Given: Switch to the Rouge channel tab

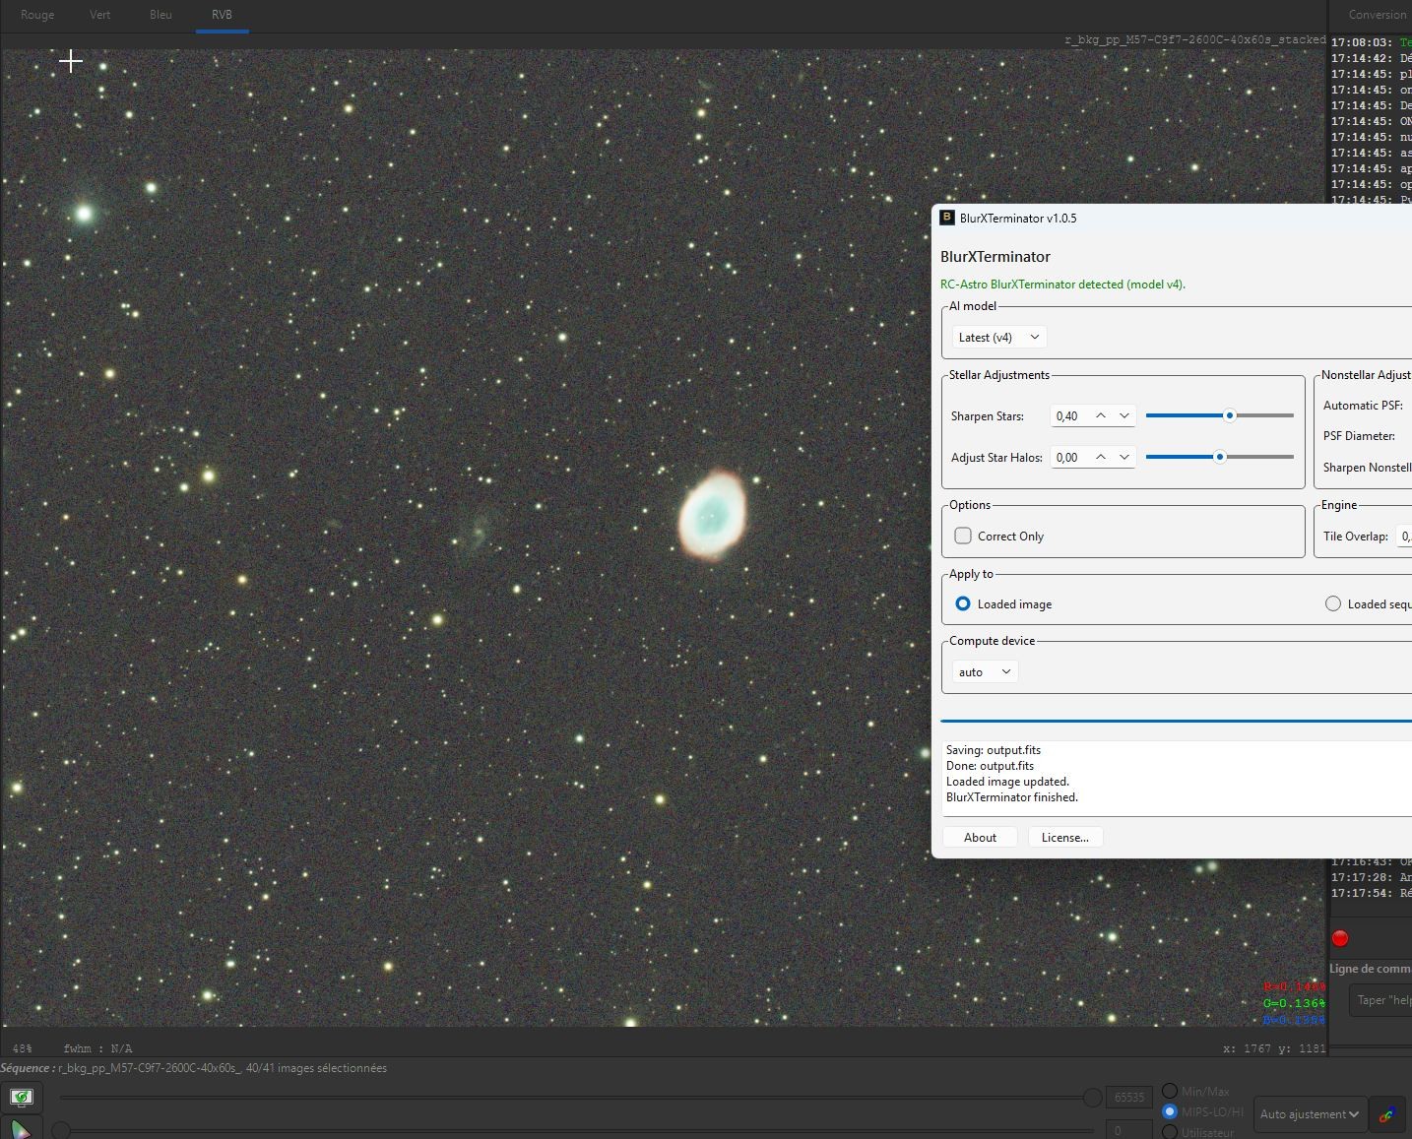Looking at the screenshot, I should coord(37,15).
